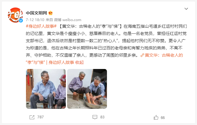
Task: Click the chain link icon before 黄文华
Action: (x=142, y=55)
